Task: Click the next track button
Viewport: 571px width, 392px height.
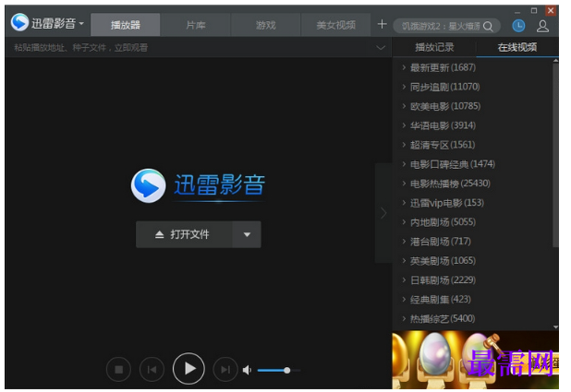Action: tap(225, 370)
